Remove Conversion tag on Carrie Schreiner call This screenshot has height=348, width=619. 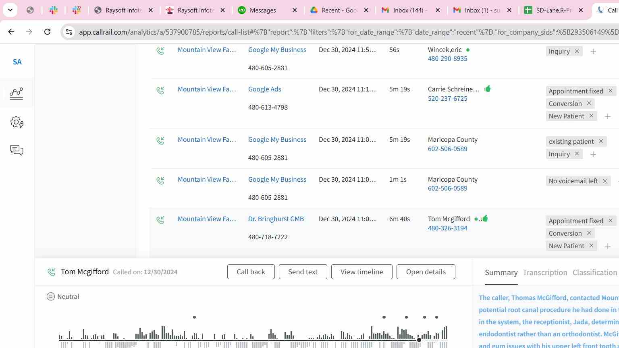pyautogui.click(x=589, y=104)
